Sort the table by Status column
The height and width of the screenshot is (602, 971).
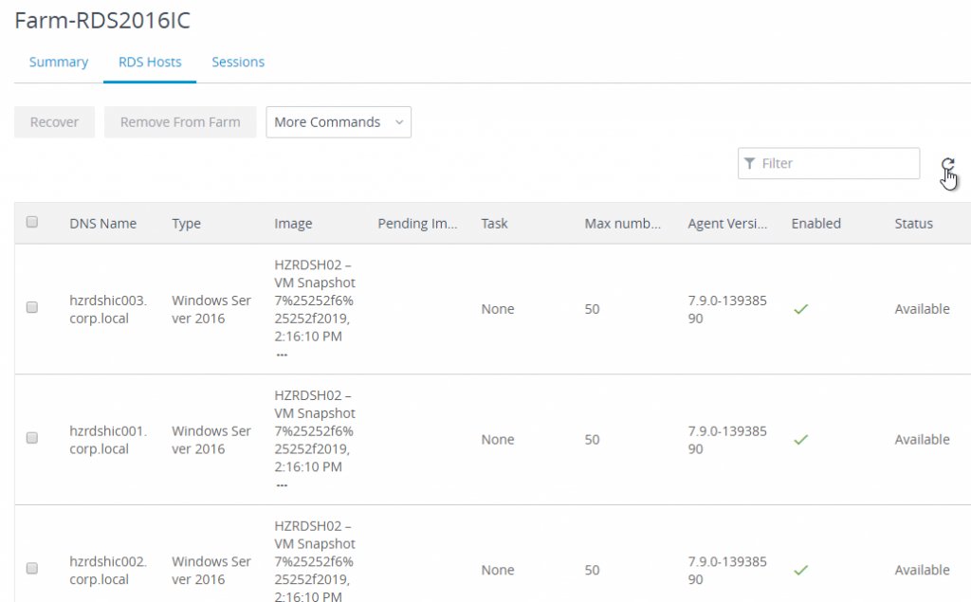tap(913, 223)
